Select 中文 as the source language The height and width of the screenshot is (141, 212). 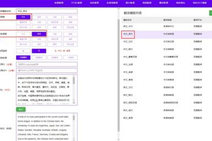(23, 17)
